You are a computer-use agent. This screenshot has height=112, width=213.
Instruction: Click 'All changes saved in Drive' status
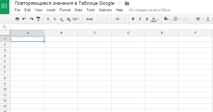point(149,10)
